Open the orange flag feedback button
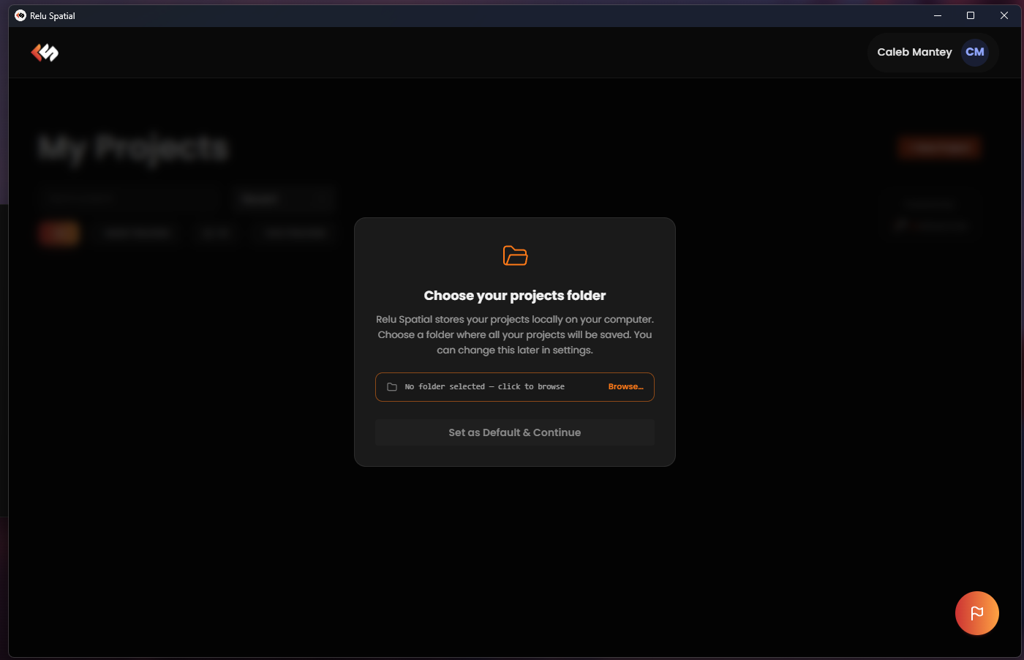The image size is (1024, 660). pos(976,613)
